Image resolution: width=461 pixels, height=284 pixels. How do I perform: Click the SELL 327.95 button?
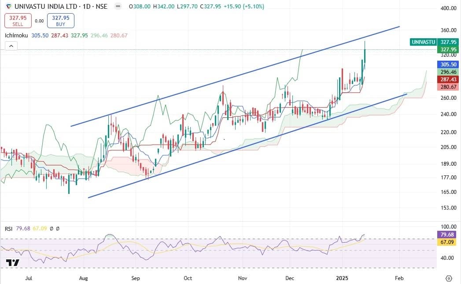point(18,21)
